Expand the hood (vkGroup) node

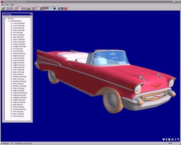click(11, 28)
